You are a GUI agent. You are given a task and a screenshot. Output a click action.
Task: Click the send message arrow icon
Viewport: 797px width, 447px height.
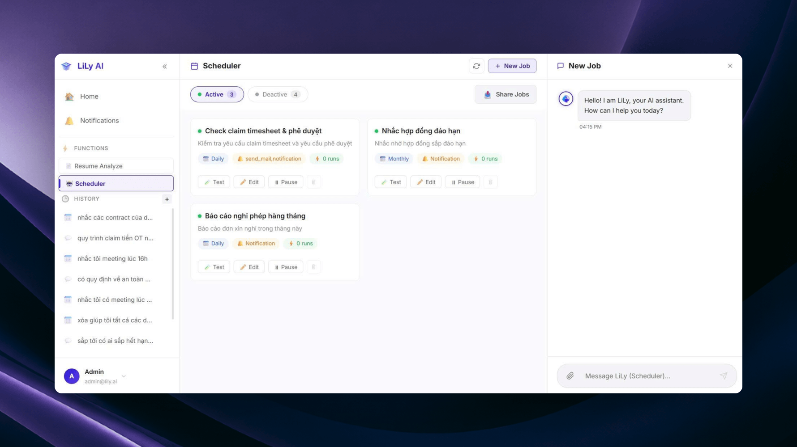coord(724,376)
